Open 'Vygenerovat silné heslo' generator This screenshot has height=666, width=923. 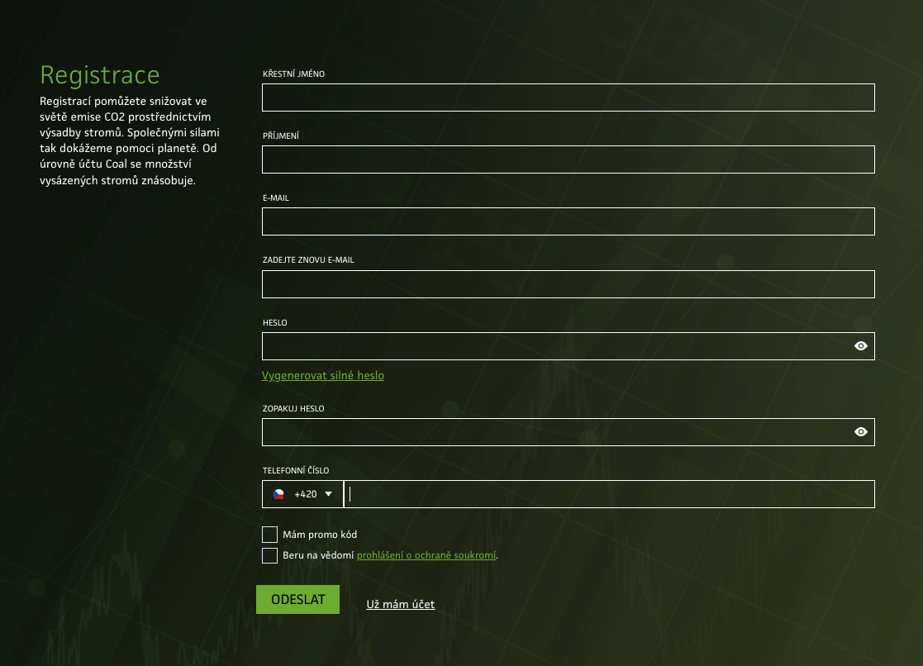(322, 375)
